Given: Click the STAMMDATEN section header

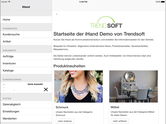Looking at the screenshot, I should click(10, 28).
